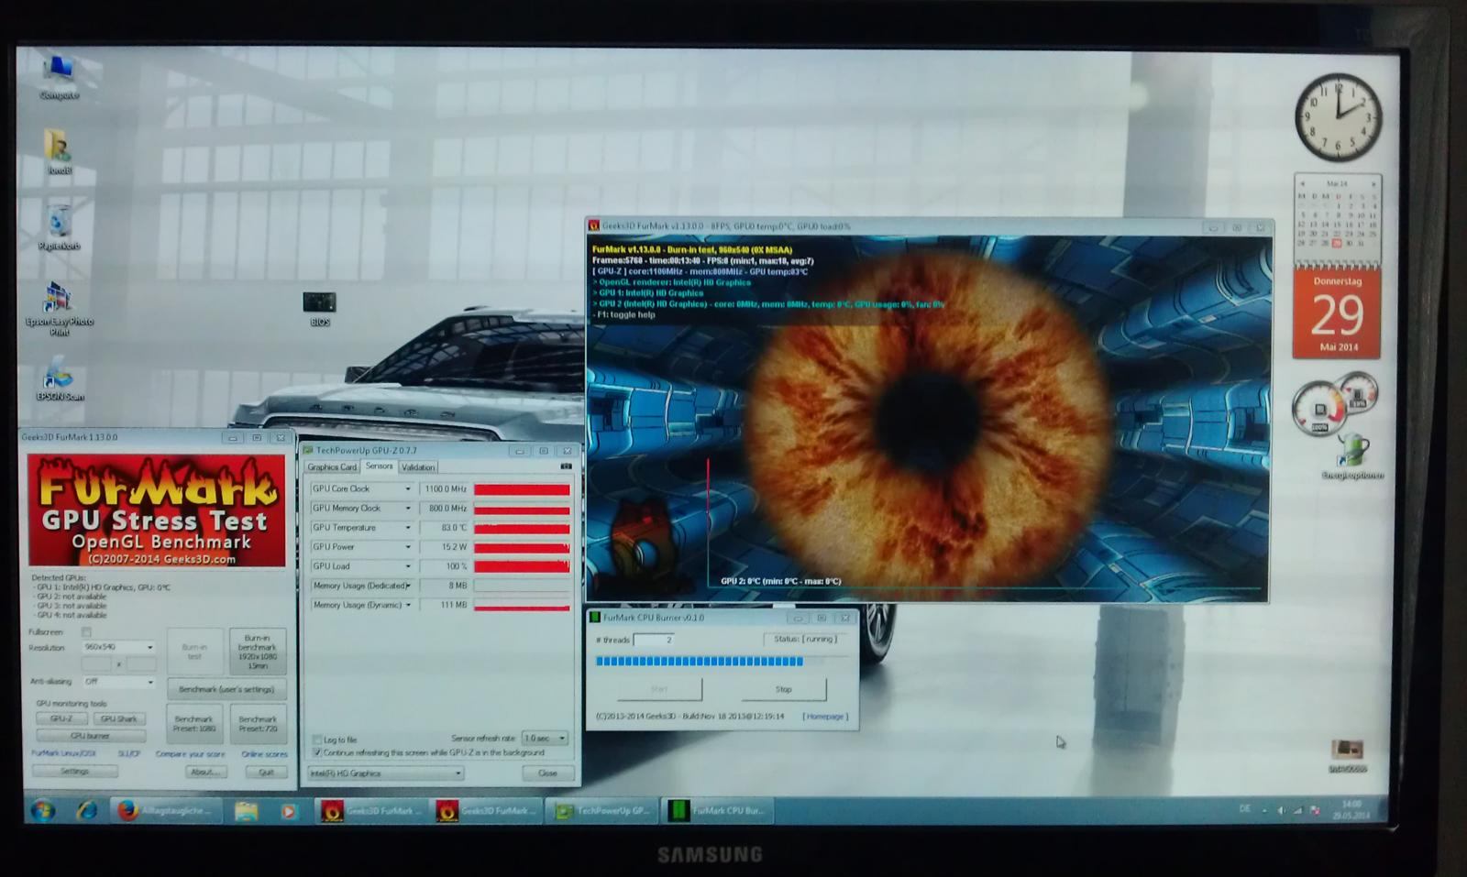Switch to the Firefox taskbar button
The width and height of the screenshot is (1467, 877).
tap(167, 810)
